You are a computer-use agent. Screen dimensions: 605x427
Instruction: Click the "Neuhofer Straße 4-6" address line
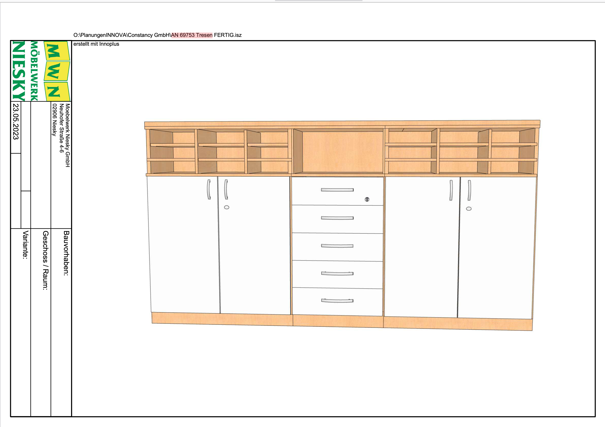(61, 128)
